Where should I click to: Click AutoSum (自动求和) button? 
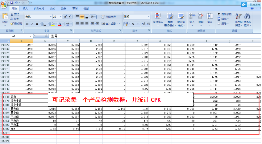227,14
